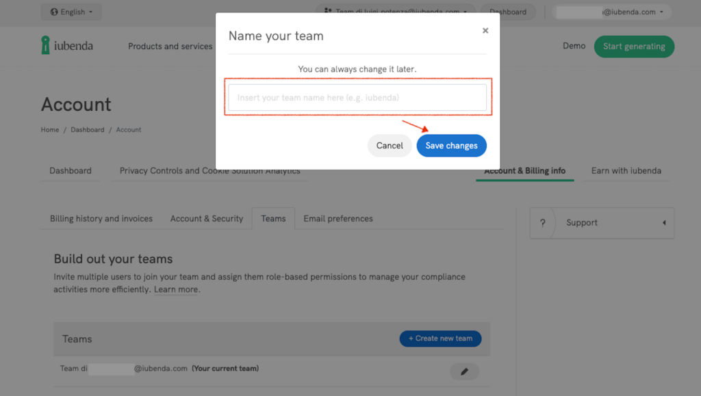Select the Email preferences tab
The height and width of the screenshot is (396, 701).
coord(338,219)
